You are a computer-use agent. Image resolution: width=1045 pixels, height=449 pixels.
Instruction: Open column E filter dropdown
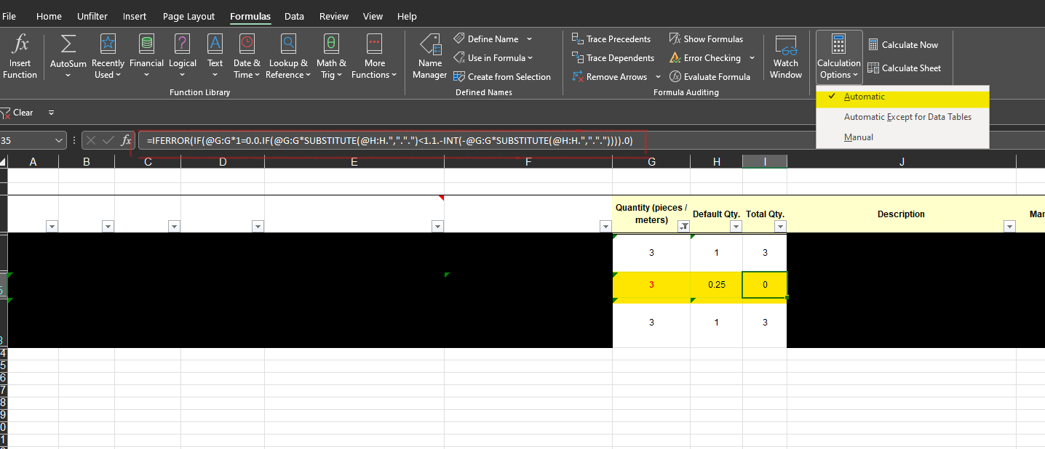click(437, 227)
